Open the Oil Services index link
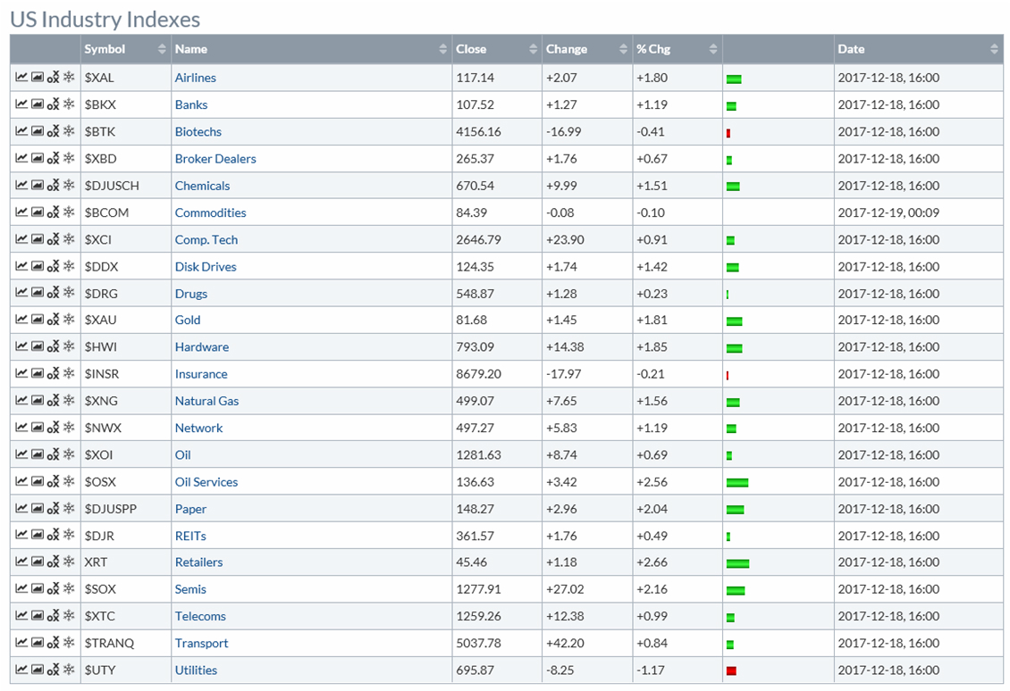This screenshot has width=1010, height=691. pyautogui.click(x=206, y=482)
